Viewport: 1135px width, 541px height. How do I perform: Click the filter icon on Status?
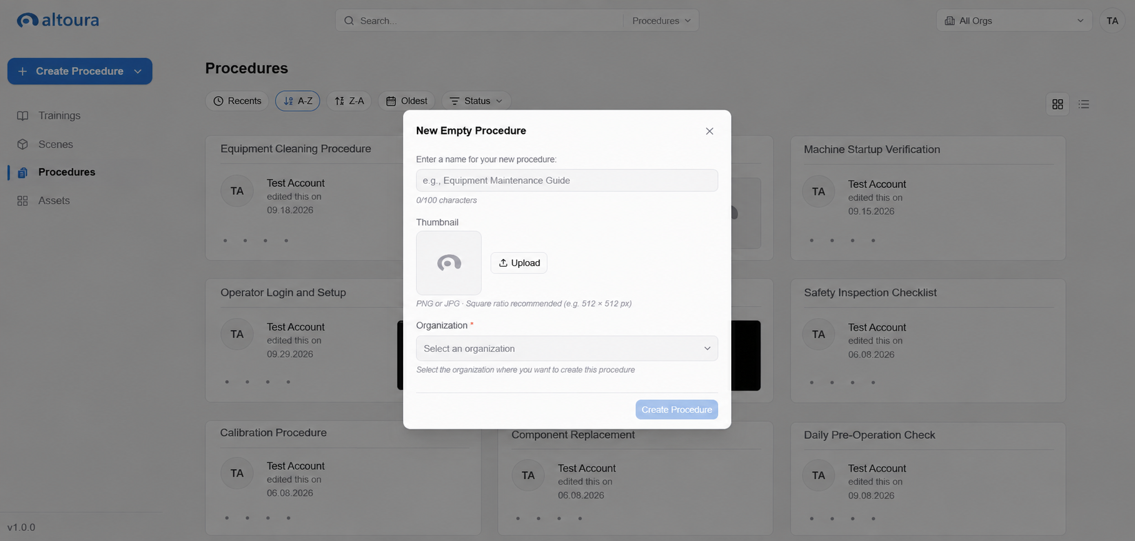coord(454,101)
